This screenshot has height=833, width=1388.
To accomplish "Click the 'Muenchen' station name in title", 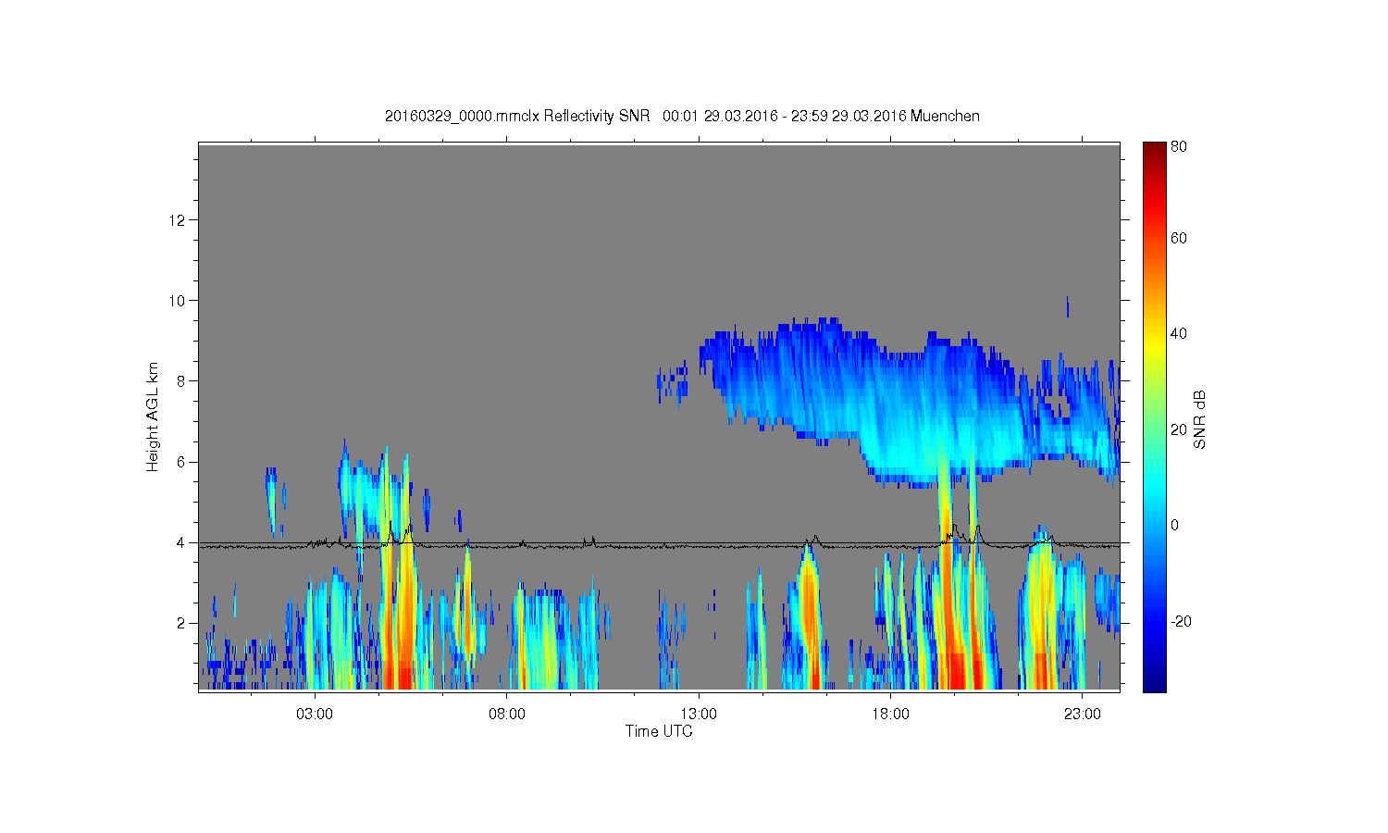I will point(945,116).
